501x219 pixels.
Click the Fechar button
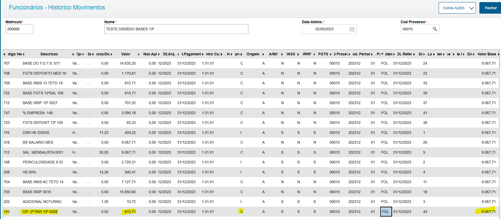(490, 8)
